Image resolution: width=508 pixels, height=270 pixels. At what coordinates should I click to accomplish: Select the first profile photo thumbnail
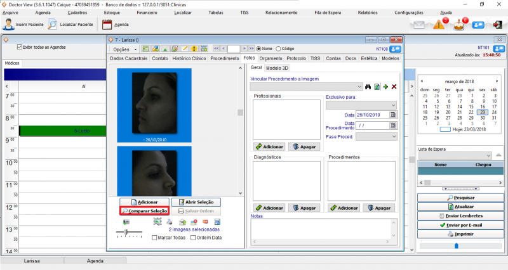click(x=154, y=103)
